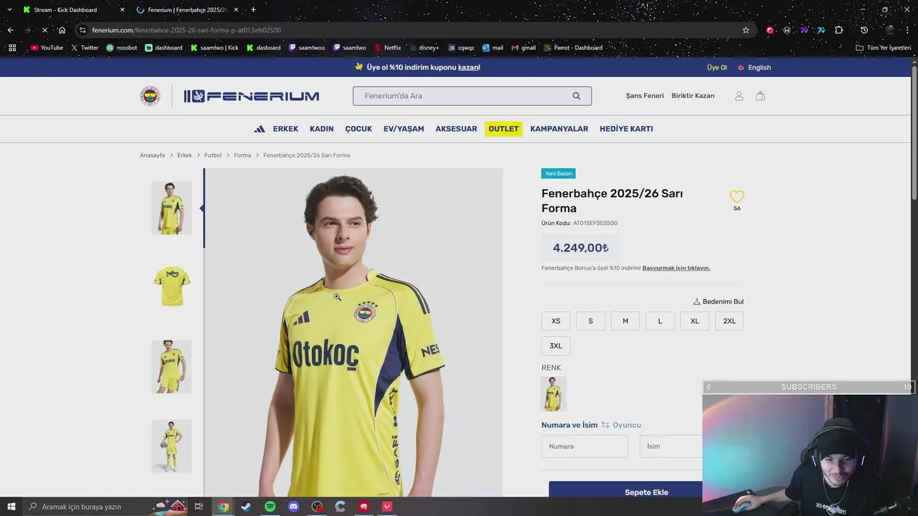Open the Chrome apps grid icon
Screen dimensions: 918x516
click(12, 48)
